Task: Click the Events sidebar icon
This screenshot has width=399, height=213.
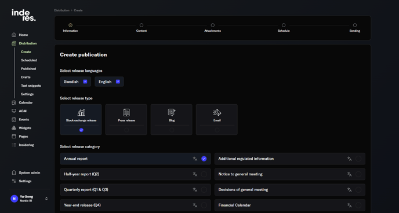Action: click(x=14, y=120)
